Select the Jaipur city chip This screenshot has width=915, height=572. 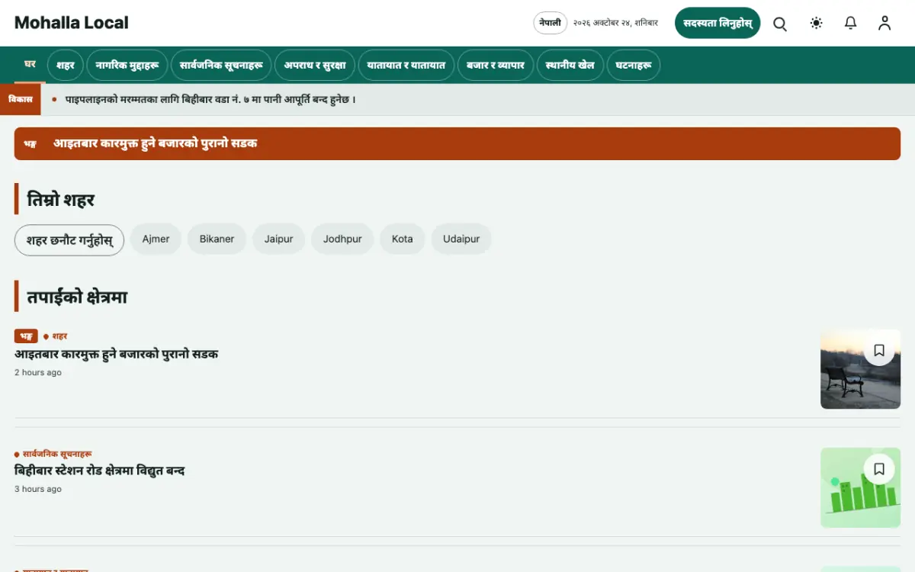(x=279, y=239)
